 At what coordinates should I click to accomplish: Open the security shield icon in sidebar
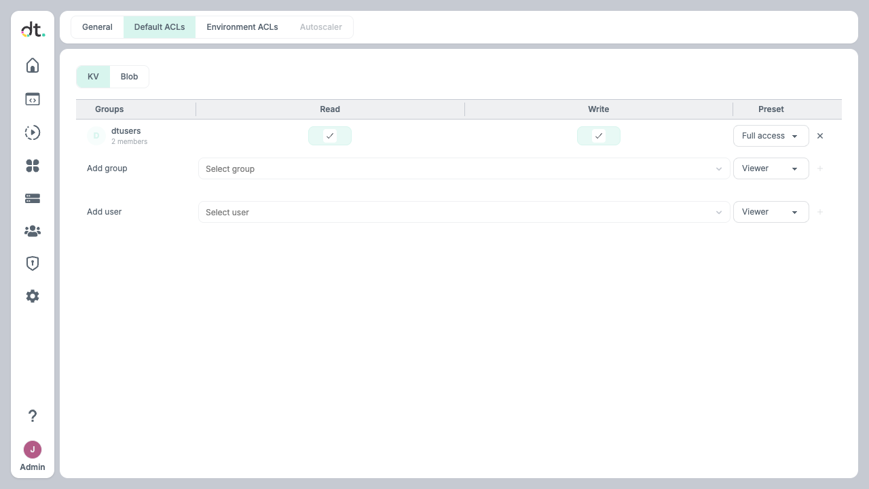[x=33, y=264]
